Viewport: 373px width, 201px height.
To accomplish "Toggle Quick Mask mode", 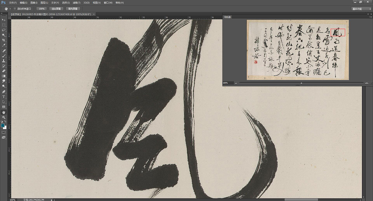I will (4, 132).
